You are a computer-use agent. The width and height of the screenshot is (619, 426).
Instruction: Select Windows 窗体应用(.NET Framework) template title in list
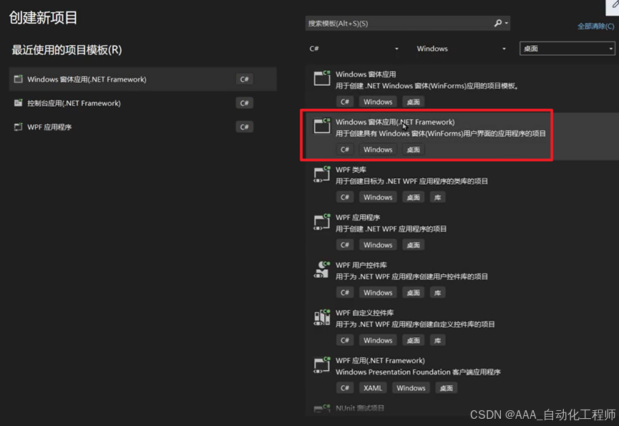click(395, 122)
